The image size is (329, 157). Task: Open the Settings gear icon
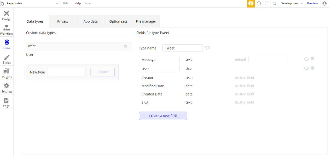click(x=7, y=86)
